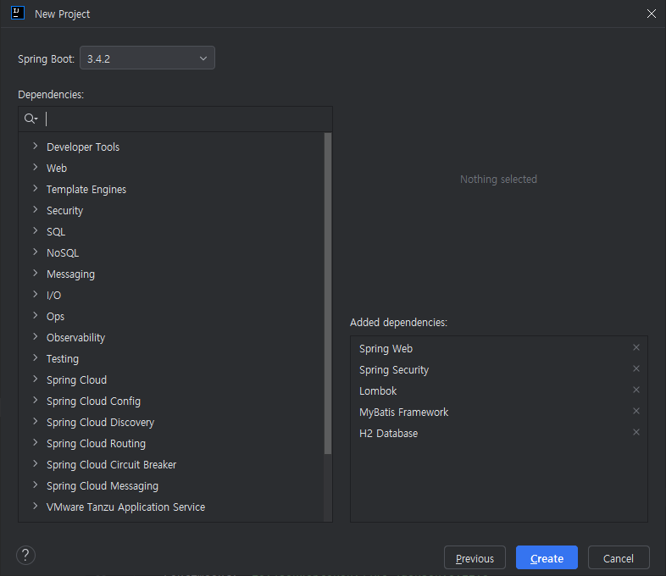
Task: Remove the Lombok dependency
Action: [x=635, y=390]
